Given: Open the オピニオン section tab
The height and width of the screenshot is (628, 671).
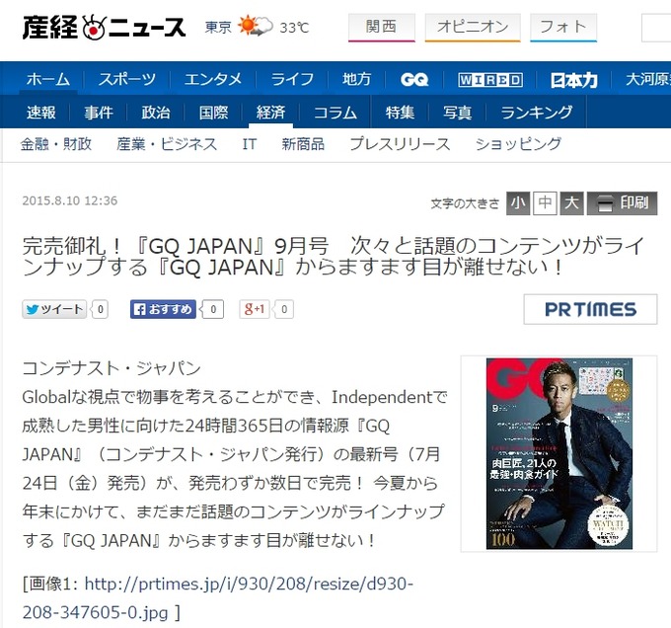Looking at the screenshot, I should click(473, 27).
